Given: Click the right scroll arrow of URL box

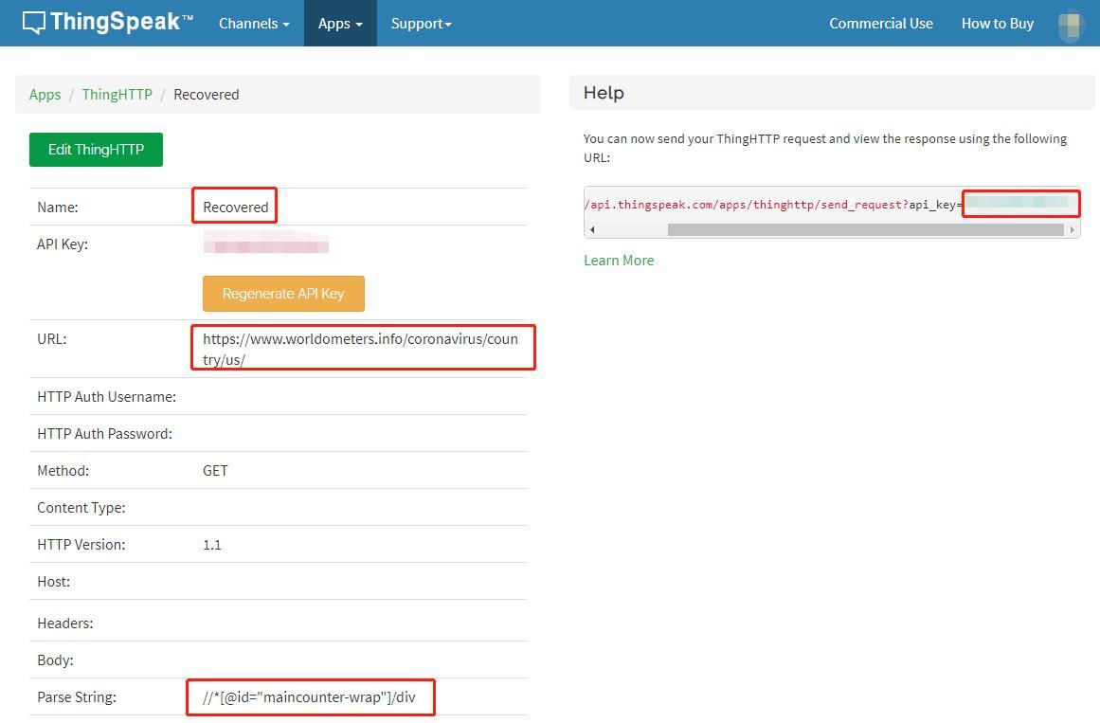Looking at the screenshot, I should (x=1072, y=229).
